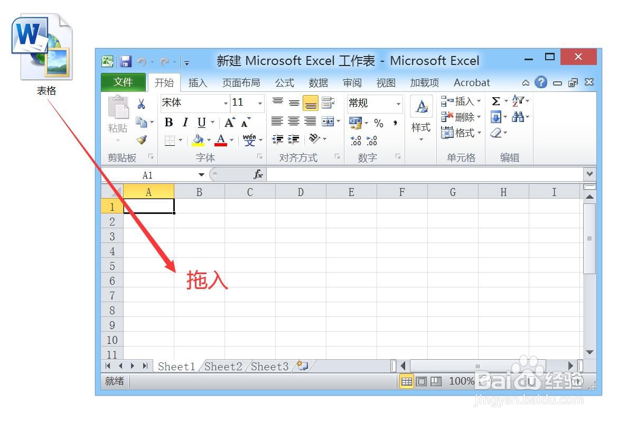The image size is (618, 421).
Task: Click the Excel Help question mark
Action: click(541, 82)
